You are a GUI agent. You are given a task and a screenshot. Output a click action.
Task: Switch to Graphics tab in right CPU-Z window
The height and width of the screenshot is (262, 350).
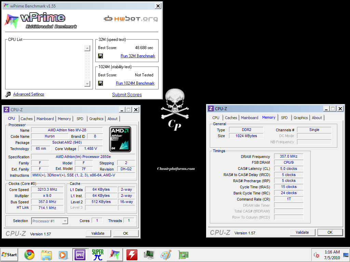click(x=300, y=118)
